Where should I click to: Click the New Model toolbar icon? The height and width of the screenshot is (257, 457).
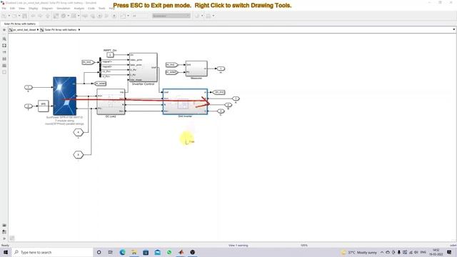coord(4,16)
